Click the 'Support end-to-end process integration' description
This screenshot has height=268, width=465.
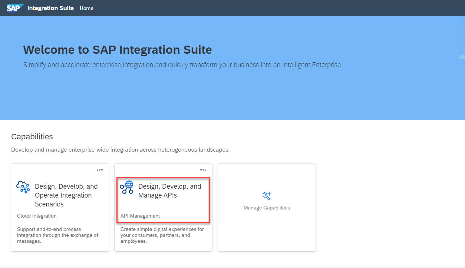click(x=58, y=235)
